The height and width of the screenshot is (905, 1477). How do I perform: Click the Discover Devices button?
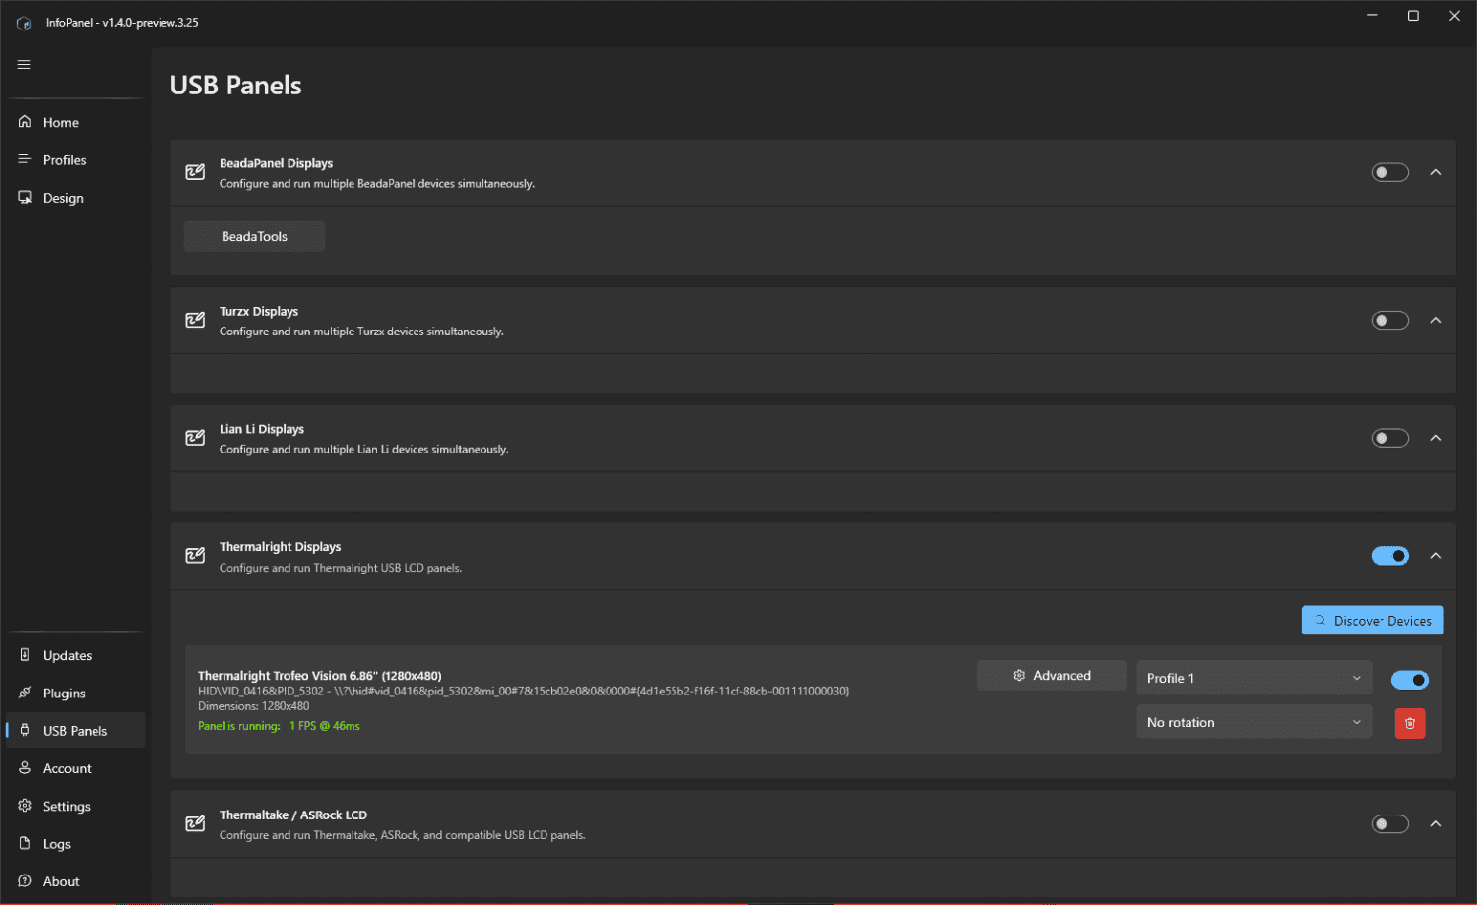tap(1373, 621)
